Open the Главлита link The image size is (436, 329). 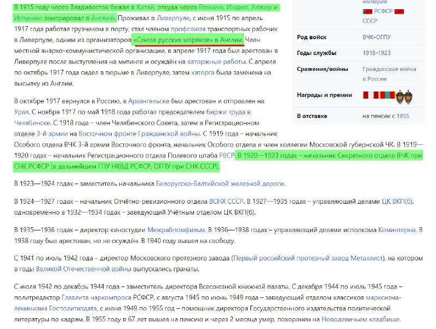pos(74,297)
